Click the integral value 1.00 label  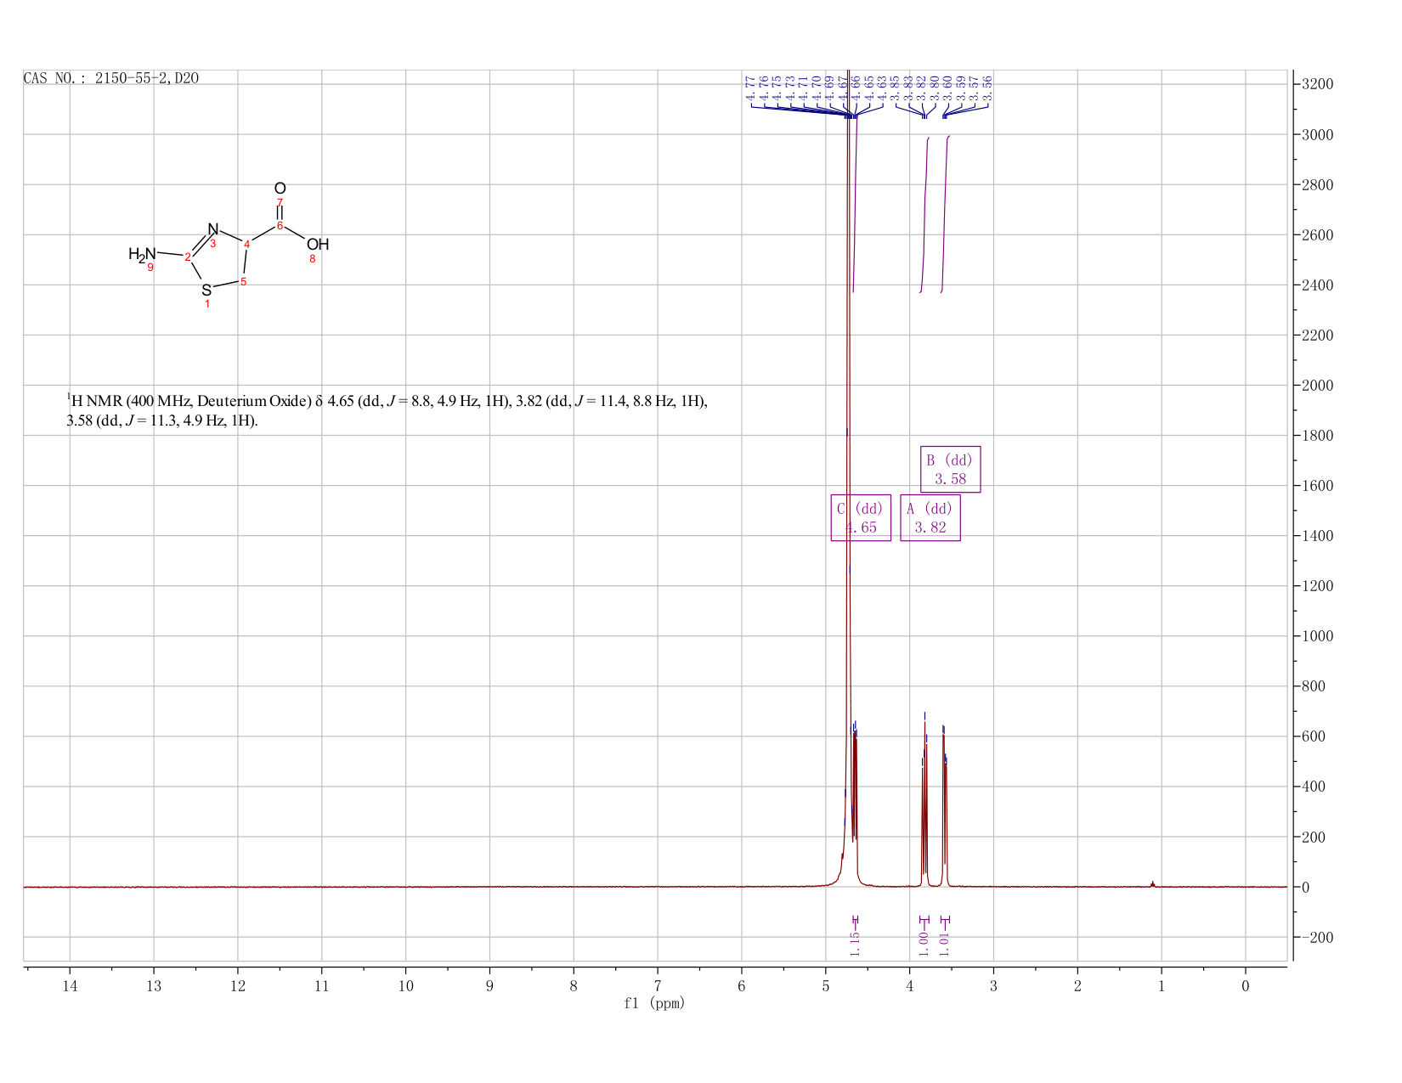[924, 939]
